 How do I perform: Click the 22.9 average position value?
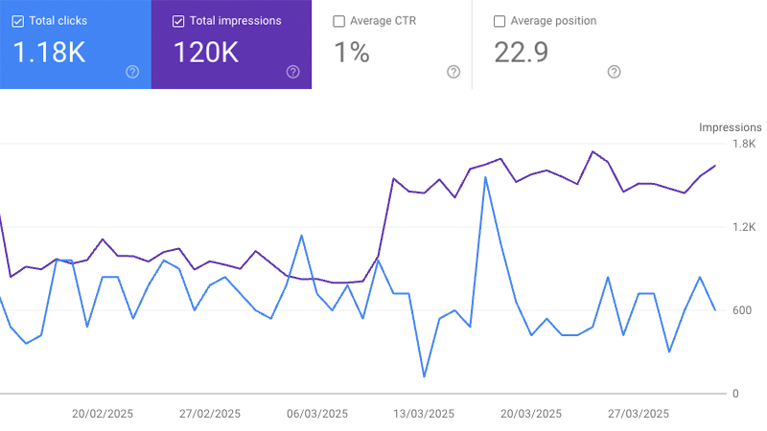[x=522, y=52]
